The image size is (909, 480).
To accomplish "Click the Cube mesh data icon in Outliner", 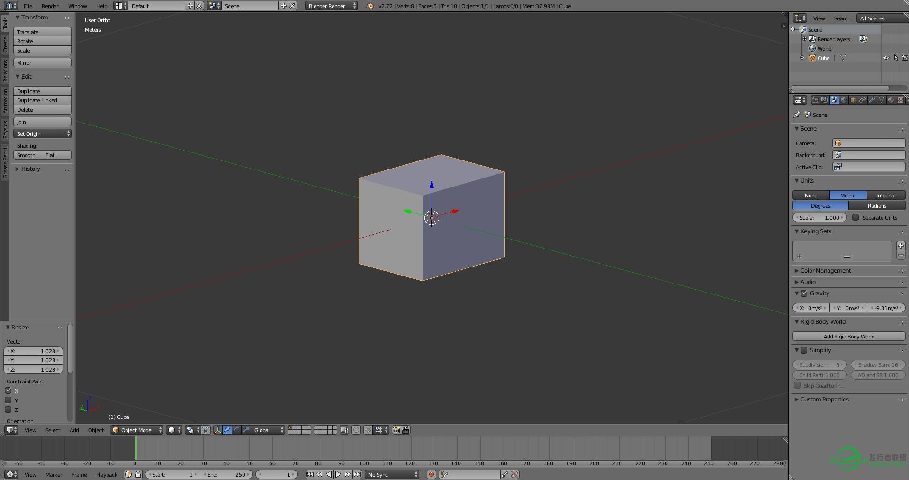I will pyautogui.click(x=843, y=58).
